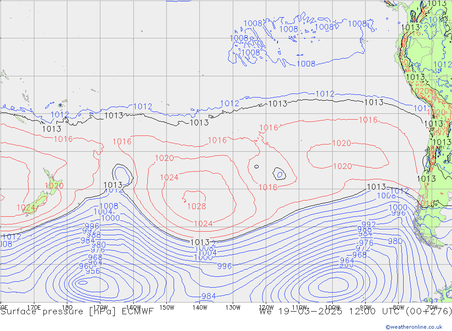Screen dimensions: 452x331
Task: Click the 100W longitude axis label
Action: (332, 308)
